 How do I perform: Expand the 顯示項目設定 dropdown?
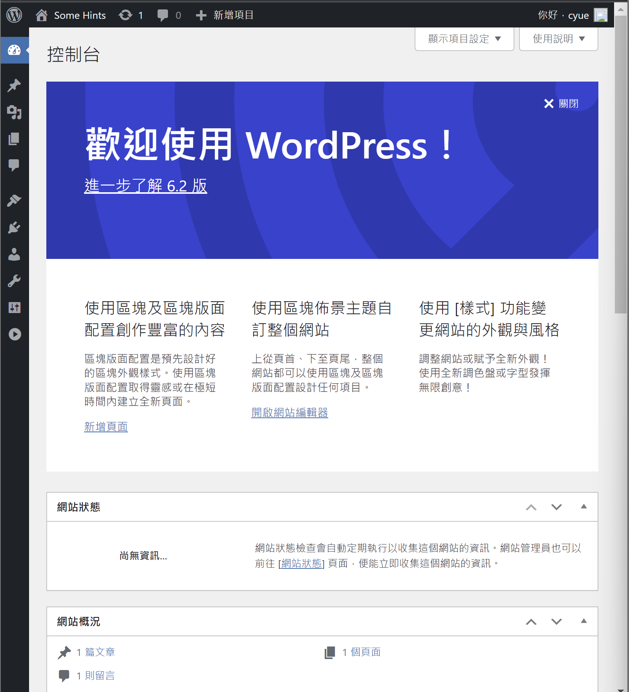coord(464,39)
